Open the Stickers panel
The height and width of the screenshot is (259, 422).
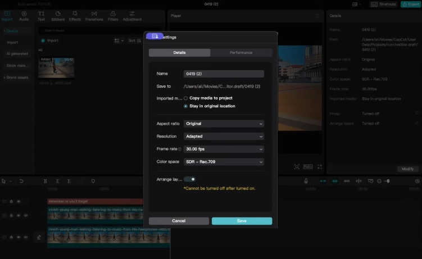pos(58,16)
